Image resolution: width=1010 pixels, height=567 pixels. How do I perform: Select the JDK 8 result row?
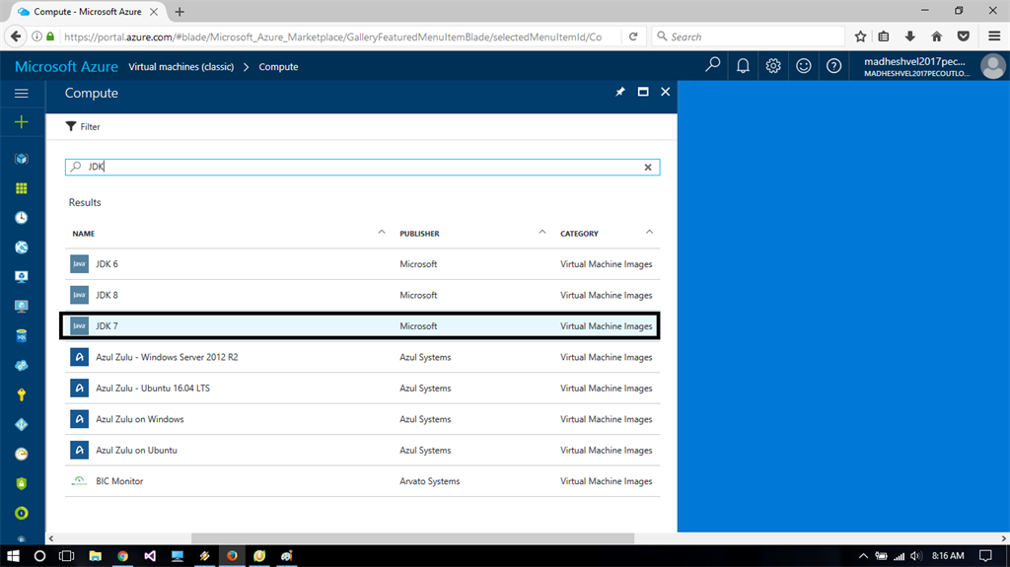click(363, 295)
